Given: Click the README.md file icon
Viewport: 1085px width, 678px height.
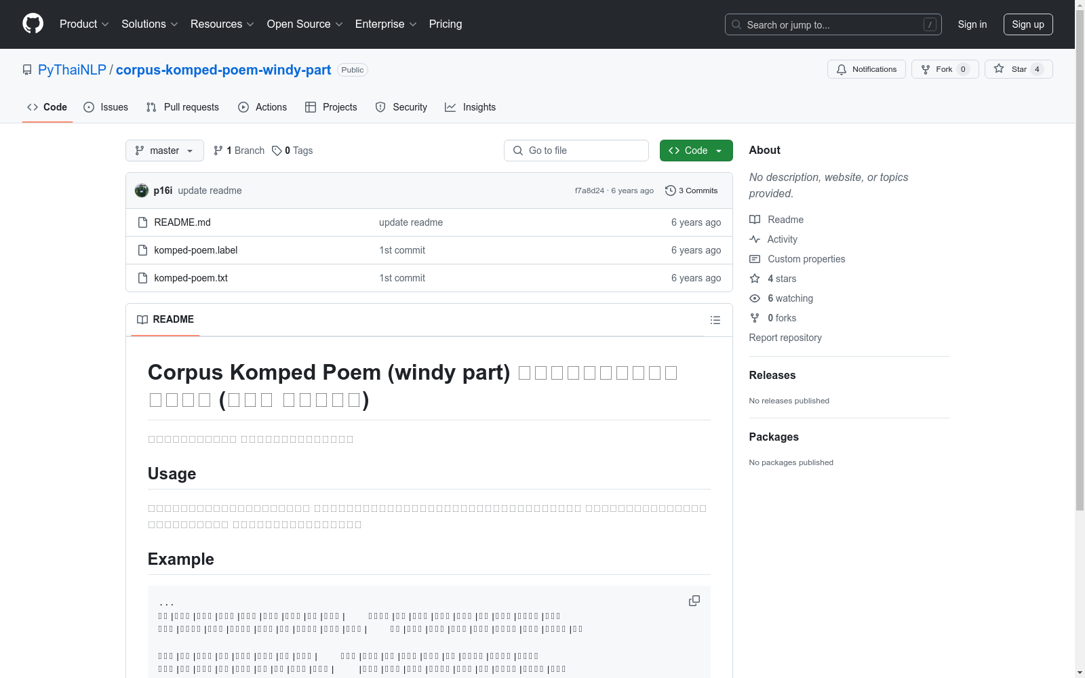Looking at the screenshot, I should pos(142,222).
